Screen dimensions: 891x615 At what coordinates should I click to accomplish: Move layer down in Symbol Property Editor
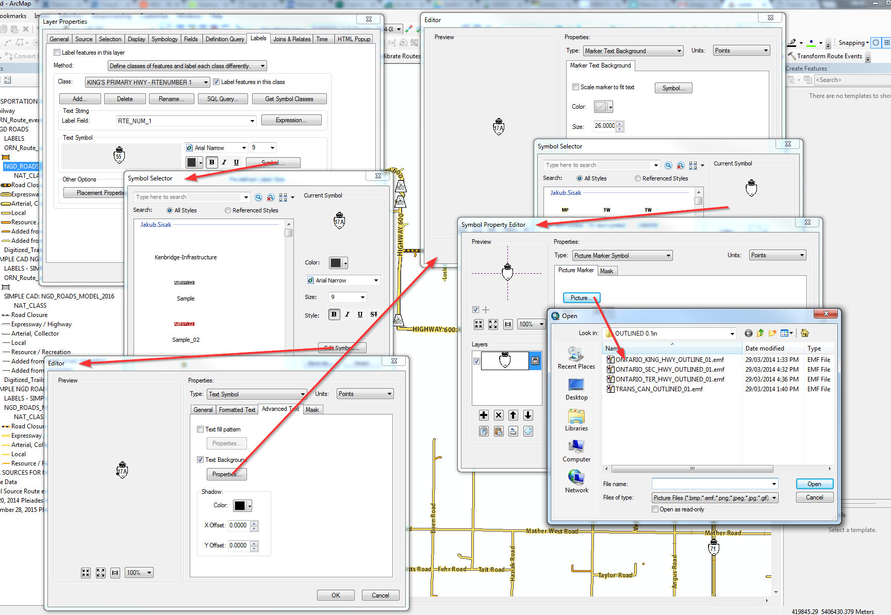528,415
